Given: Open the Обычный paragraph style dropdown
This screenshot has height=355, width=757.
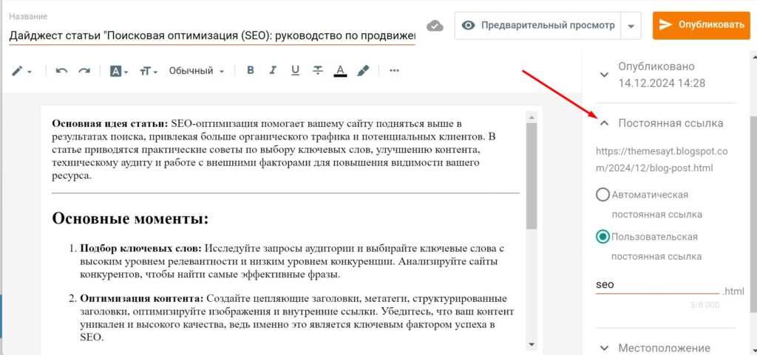Looking at the screenshot, I should point(197,71).
